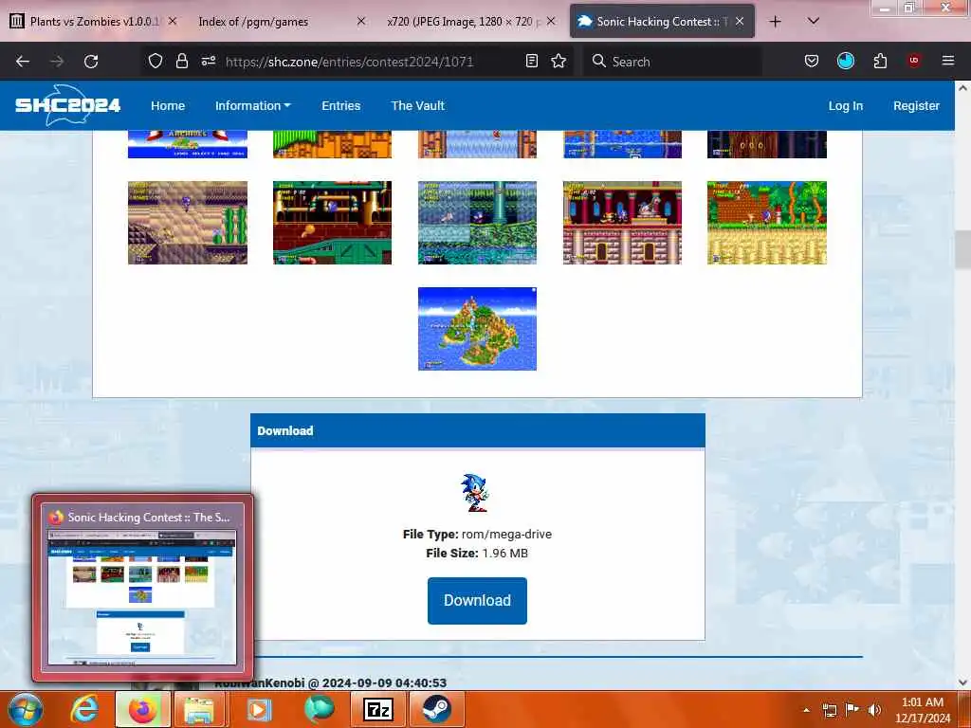971x728 pixels.
Task: Open the uBlock Origin extension icon
Action: point(913,61)
